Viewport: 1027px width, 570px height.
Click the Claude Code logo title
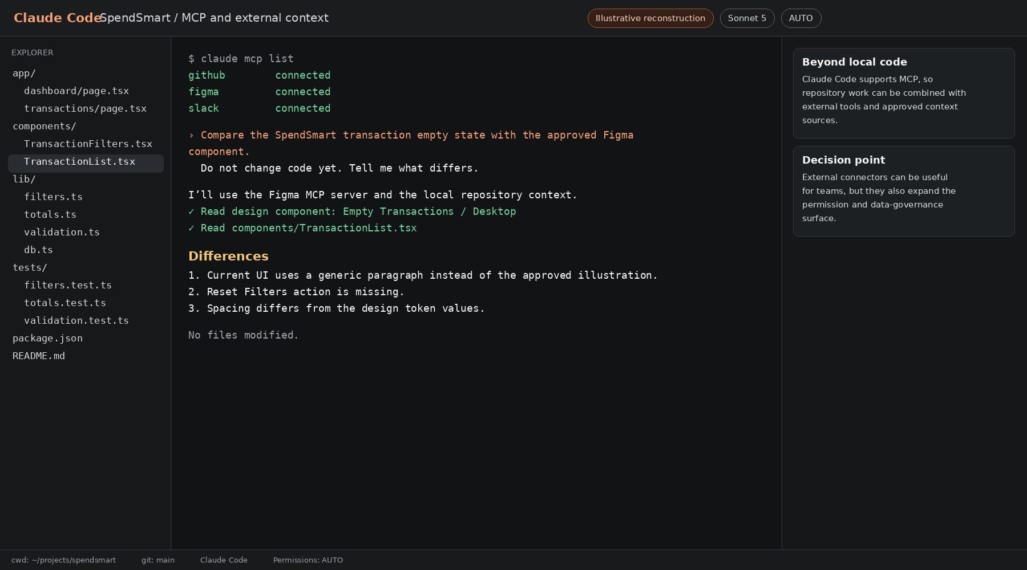(x=57, y=18)
